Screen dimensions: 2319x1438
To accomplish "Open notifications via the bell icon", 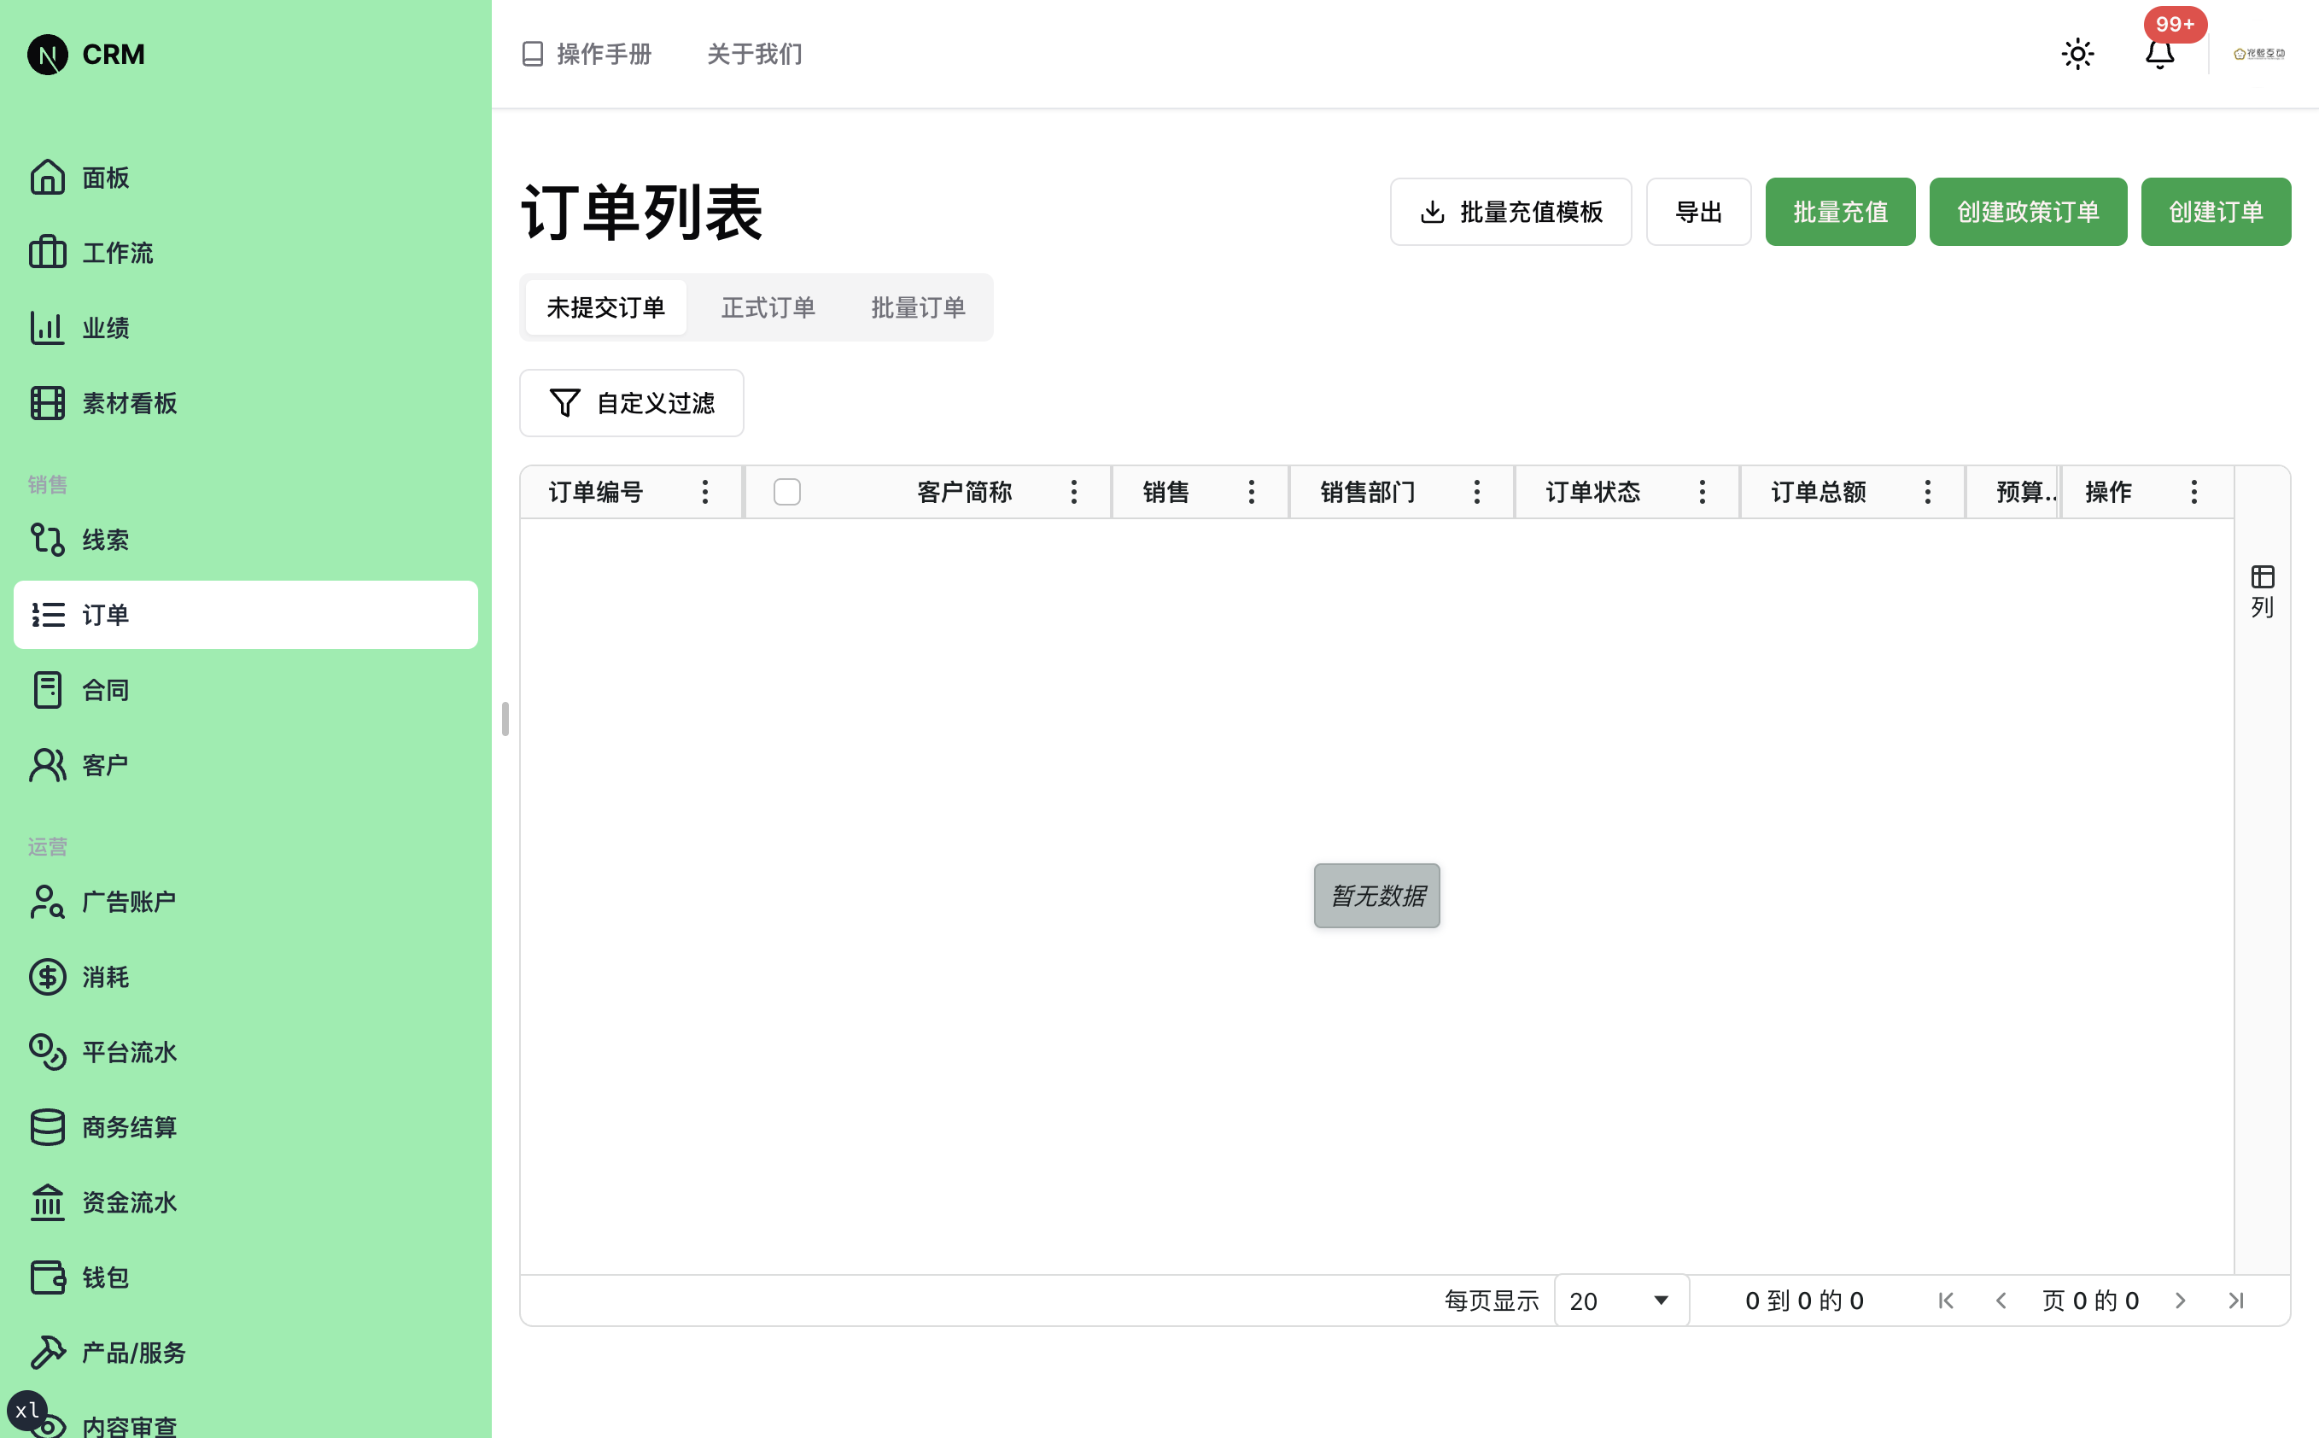I will [x=2159, y=54].
